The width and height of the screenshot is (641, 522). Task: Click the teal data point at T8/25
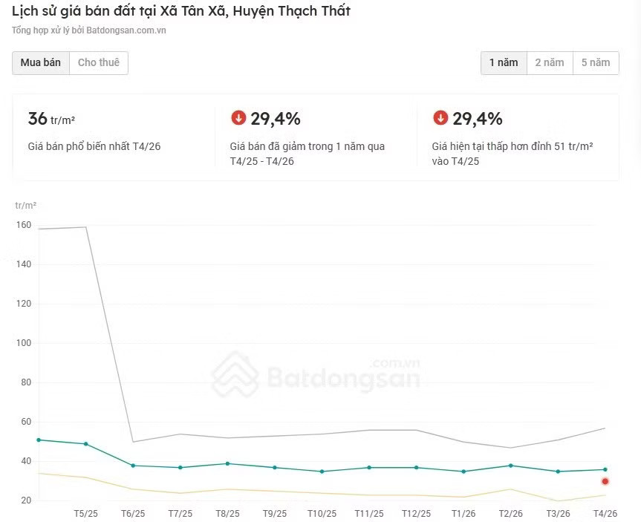pos(228,463)
